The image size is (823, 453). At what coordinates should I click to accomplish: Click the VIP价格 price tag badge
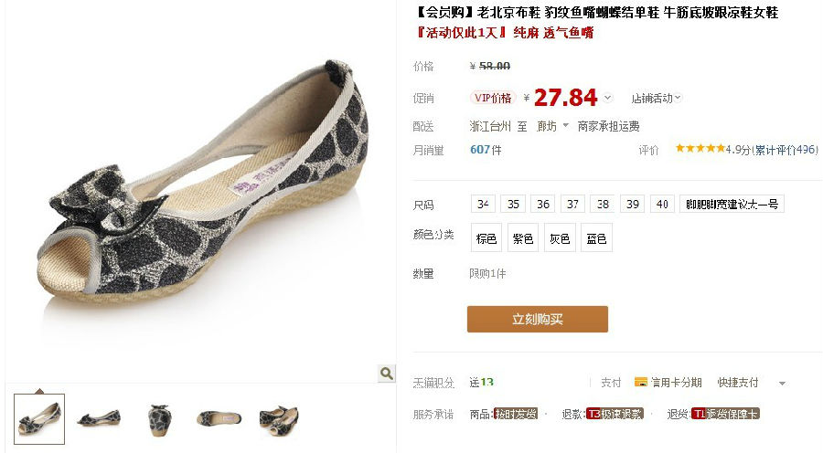click(x=492, y=98)
